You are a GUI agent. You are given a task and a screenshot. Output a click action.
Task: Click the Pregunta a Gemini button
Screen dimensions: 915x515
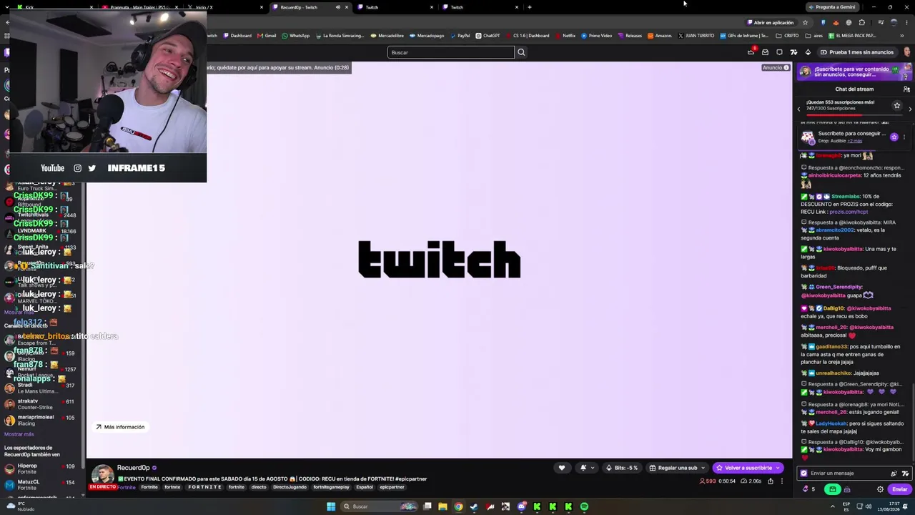point(831,7)
